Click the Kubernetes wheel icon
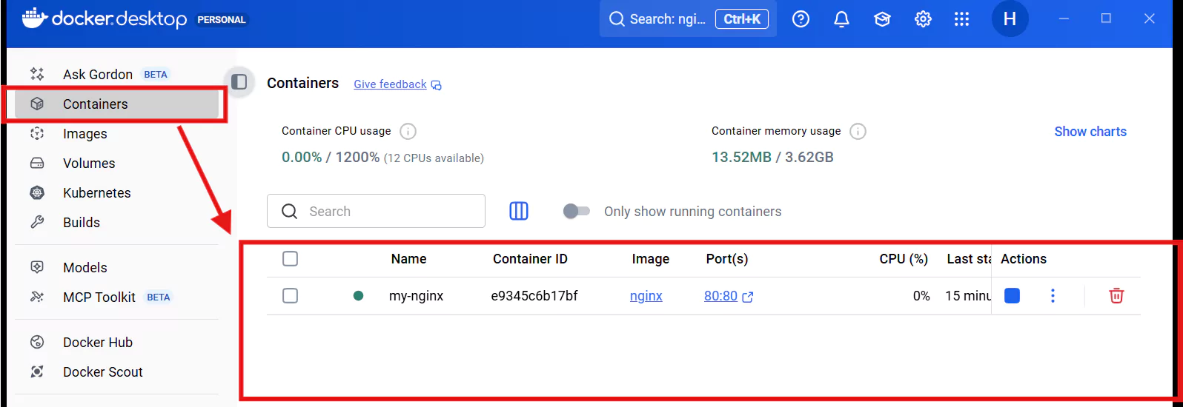Screen dimensions: 1183x407 [x=37, y=193]
